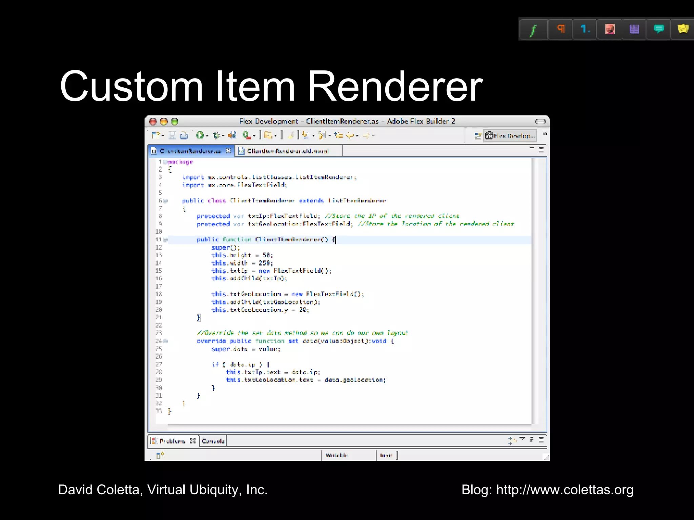
Task: Click the 'this.height = 50;' code line
Action: [x=242, y=255]
